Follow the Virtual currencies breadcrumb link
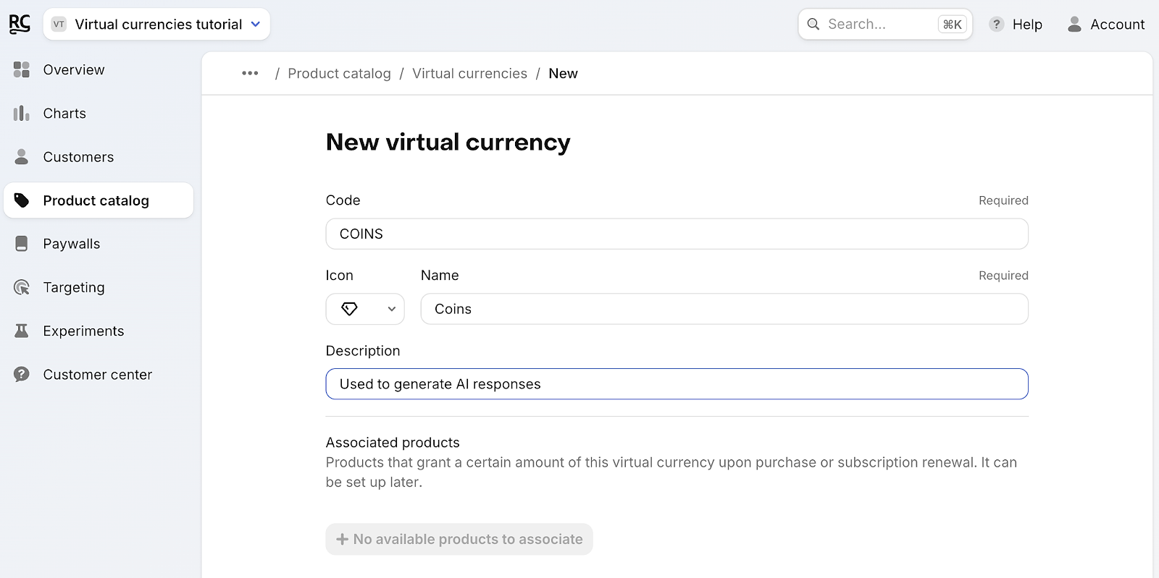 (469, 73)
